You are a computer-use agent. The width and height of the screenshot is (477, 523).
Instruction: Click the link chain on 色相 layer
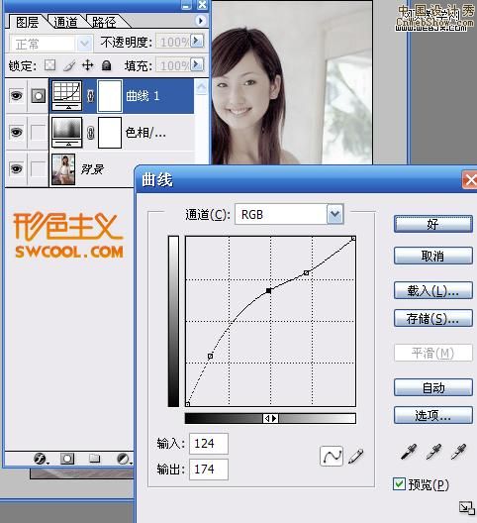coord(90,133)
